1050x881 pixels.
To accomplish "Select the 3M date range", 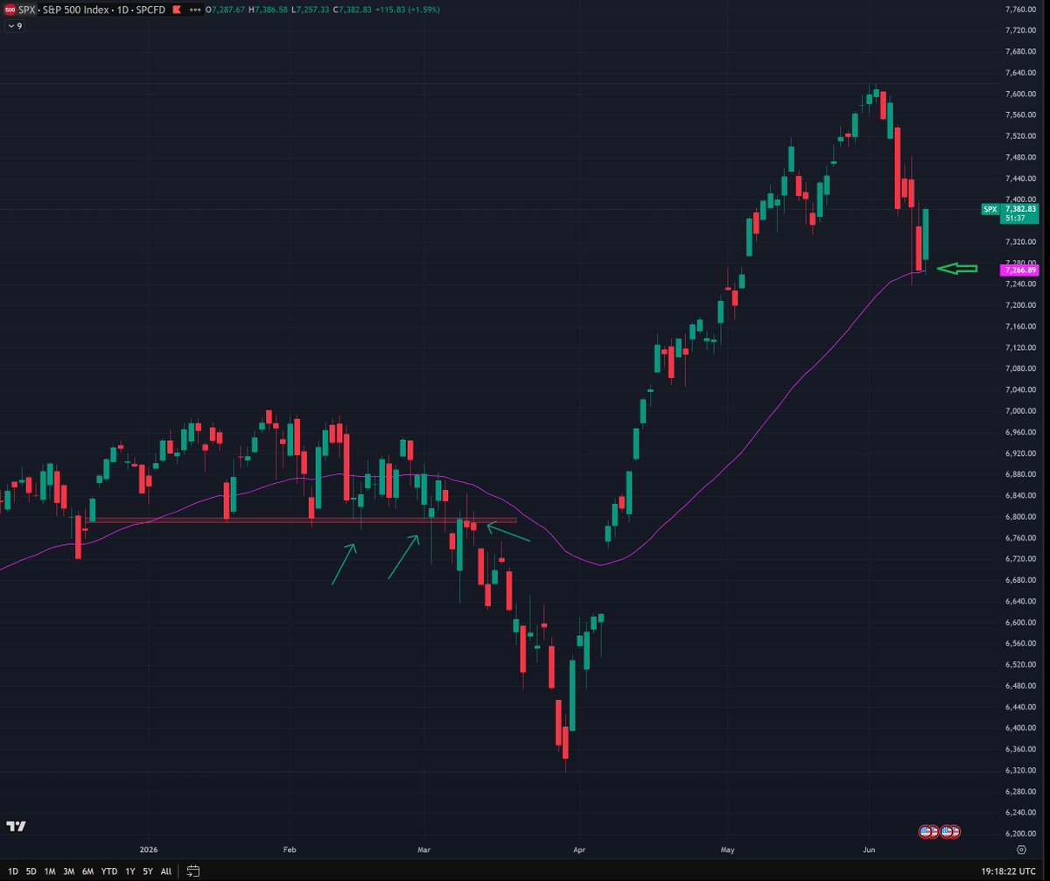I will click(69, 871).
